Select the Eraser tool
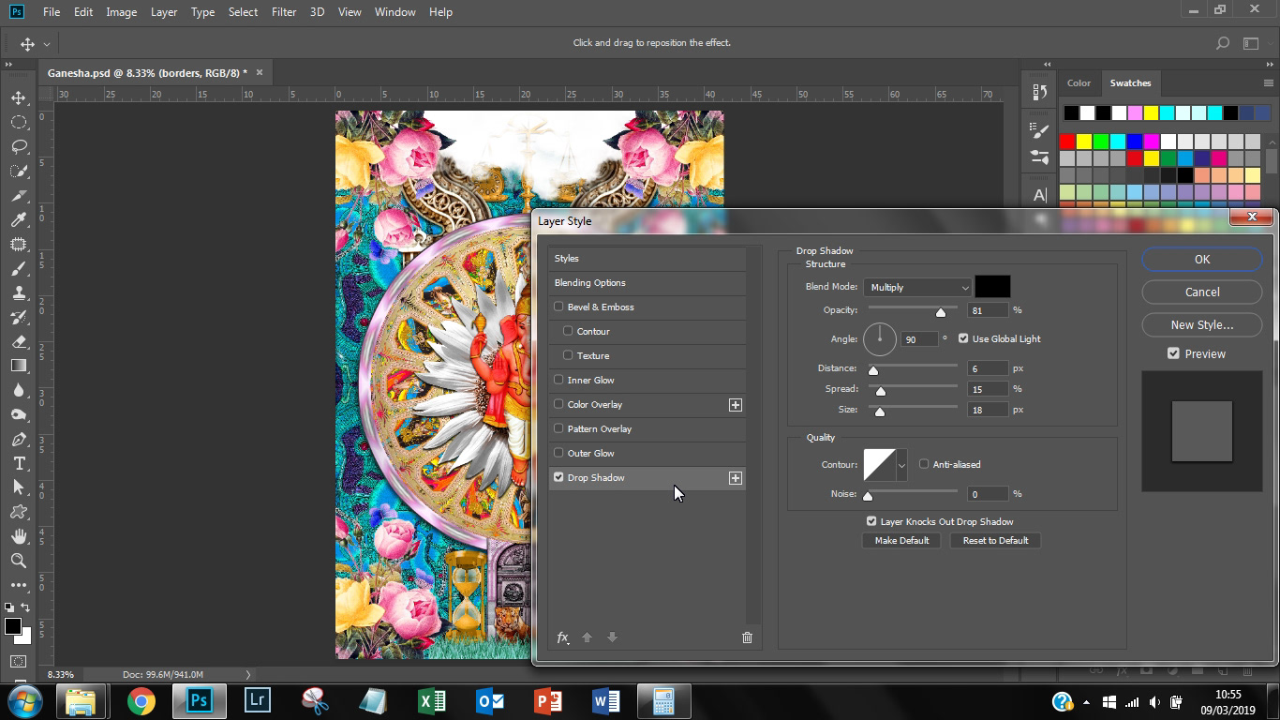 (x=19, y=341)
